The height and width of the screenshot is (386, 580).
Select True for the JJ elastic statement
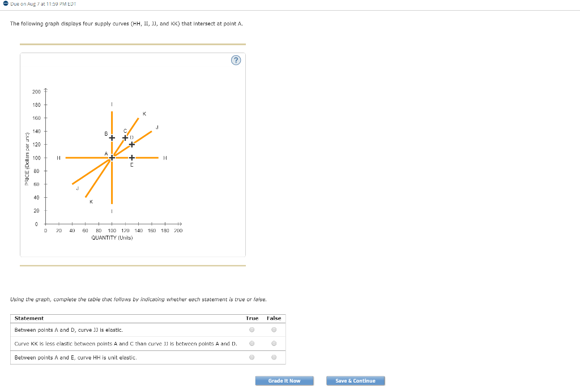click(251, 329)
